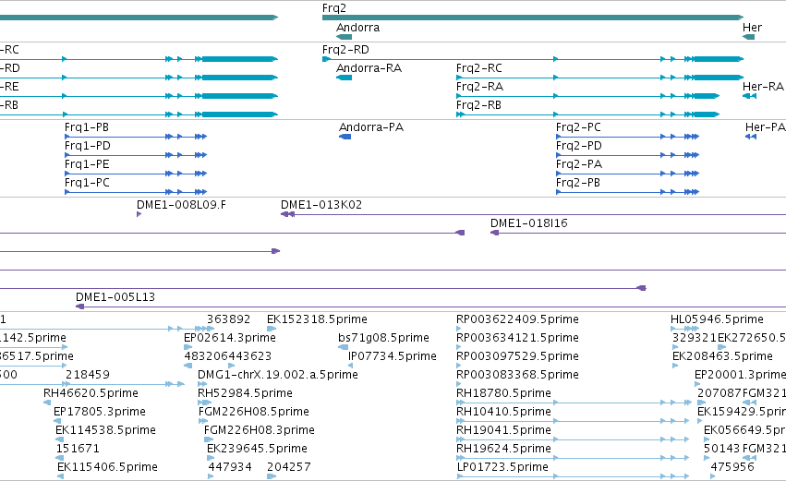Select the Frq2-PD protein label
Viewport: 786px width, 481px height.
pyautogui.click(x=578, y=146)
